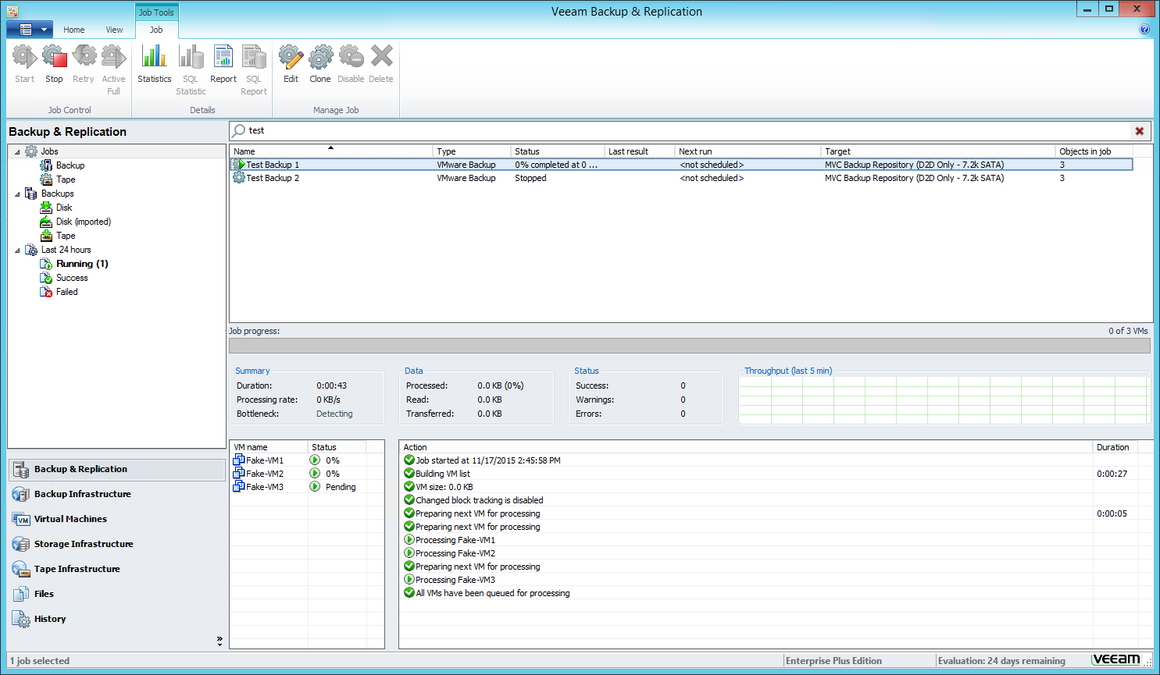This screenshot has width=1160, height=675.
Task: Select Disk (imported) tree item
Action: 84,222
